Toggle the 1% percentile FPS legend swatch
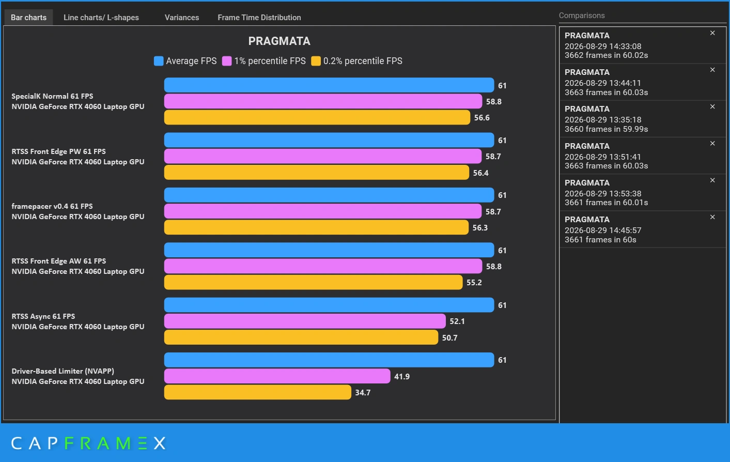The width and height of the screenshot is (730, 462). [x=227, y=61]
